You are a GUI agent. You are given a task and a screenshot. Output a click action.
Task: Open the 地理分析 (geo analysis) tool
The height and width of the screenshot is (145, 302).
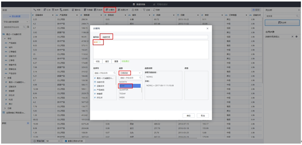click(123, 10)
